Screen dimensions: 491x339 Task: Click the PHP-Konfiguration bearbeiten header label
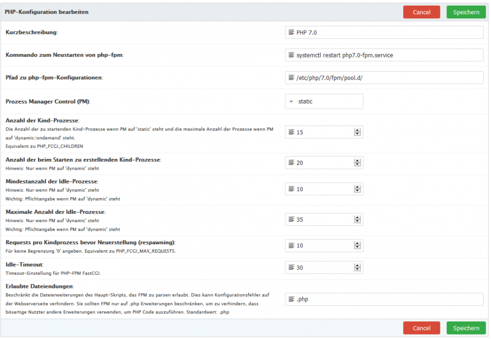47,12
